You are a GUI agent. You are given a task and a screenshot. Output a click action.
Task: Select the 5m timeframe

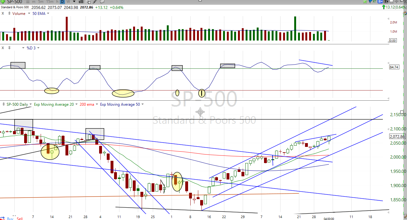(41, 2)
